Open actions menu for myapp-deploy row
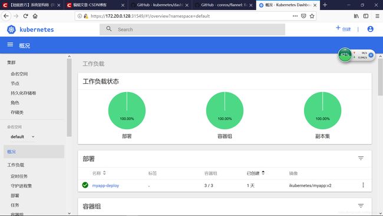Viewport: 383px width, 216px height. tap(363, 185)
